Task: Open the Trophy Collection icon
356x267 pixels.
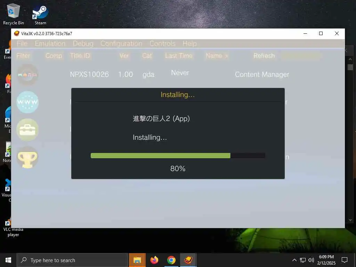Action: pyautogui.click(x=27, y=157)
